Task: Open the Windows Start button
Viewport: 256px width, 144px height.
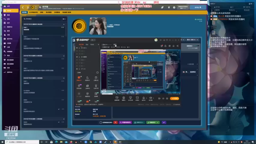Action: coord(2,142)
